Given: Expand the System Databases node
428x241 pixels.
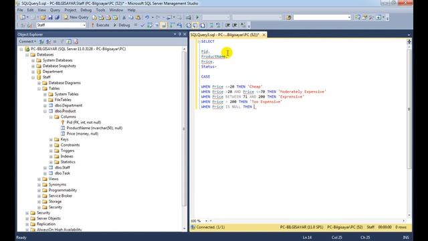Looking at the screenshot, I should pos(33,60).
